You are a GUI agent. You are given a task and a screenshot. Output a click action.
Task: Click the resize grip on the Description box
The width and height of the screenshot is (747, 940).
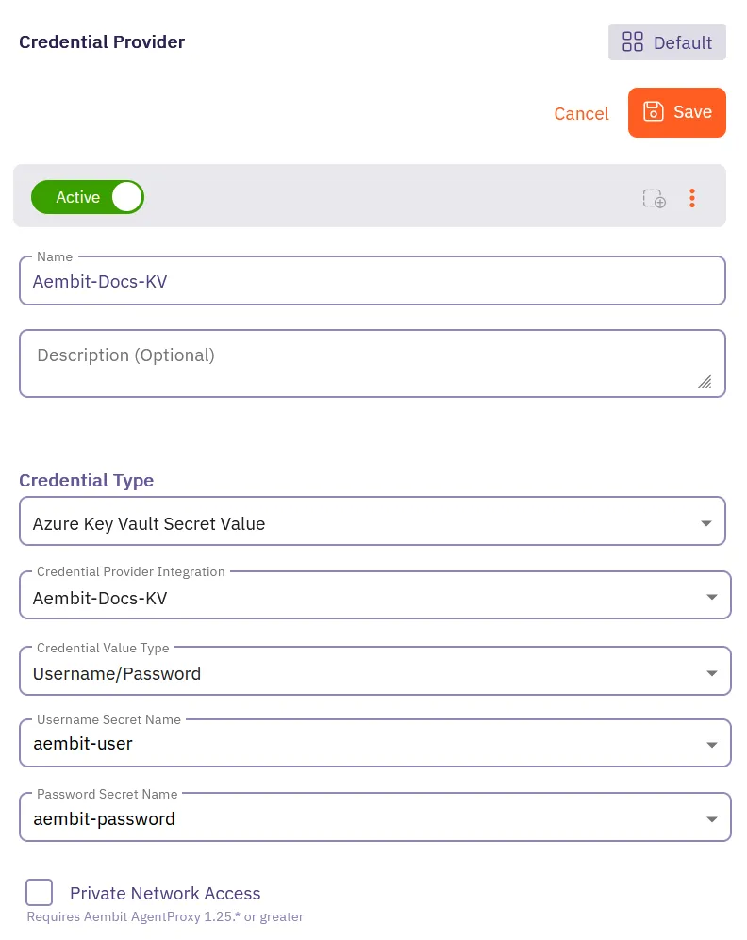[705, 383]
